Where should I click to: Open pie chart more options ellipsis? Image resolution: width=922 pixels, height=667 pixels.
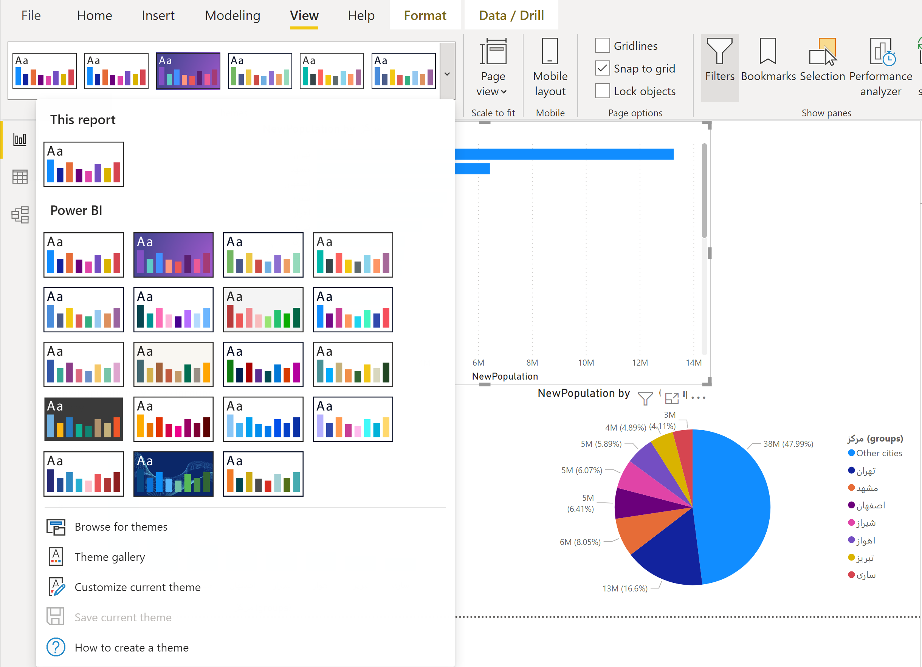[698, 398]
